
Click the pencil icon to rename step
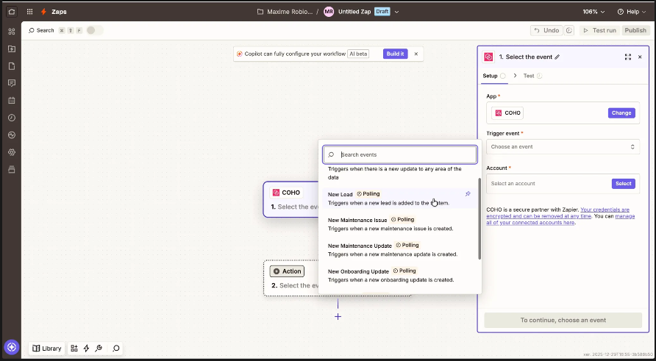pos(557,57)
